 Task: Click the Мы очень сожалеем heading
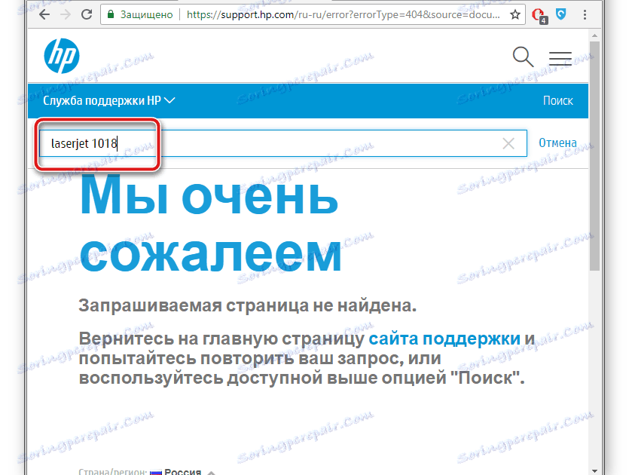pos(210,225)
